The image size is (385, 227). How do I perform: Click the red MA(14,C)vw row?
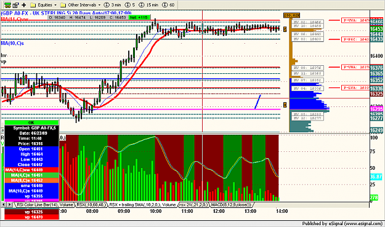point(31,170)
